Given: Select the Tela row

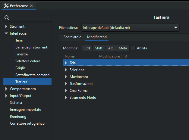Looking at the screenshot, I should pyautogui.click(x=126, y=63).
